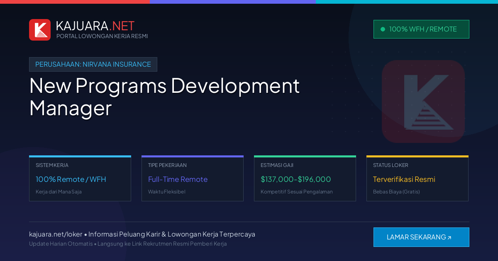The image size is (498, 261).
Task: Click the Tipe Pekerjaan card
Action: coord(193,178)
